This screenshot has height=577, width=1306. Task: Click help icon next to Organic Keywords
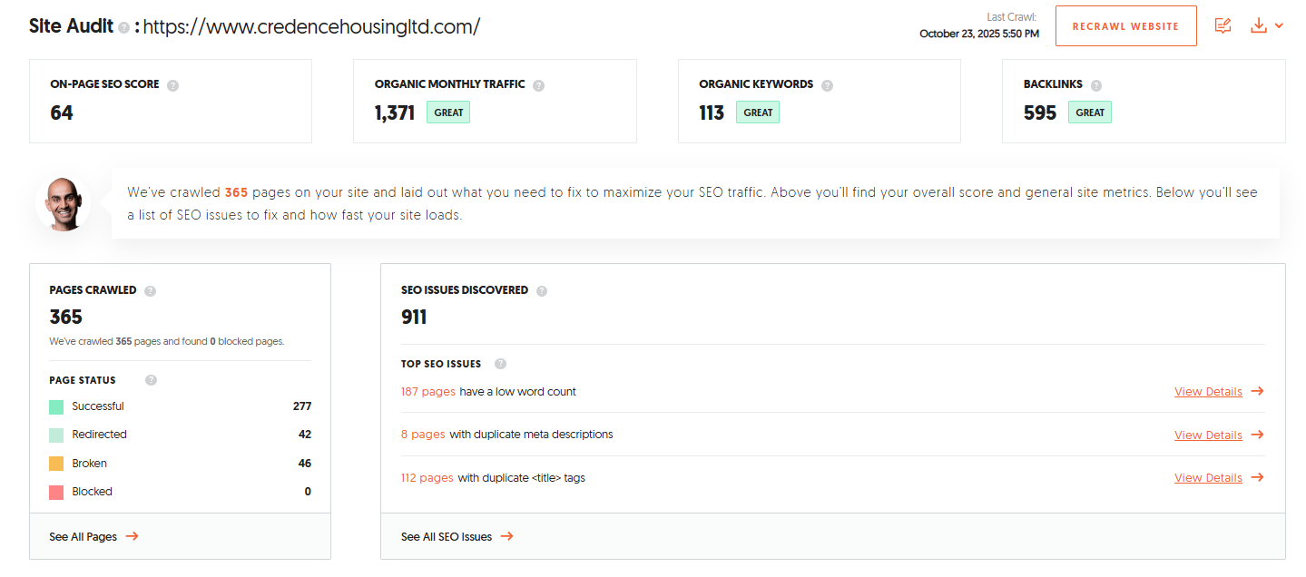tap(827, 85)
